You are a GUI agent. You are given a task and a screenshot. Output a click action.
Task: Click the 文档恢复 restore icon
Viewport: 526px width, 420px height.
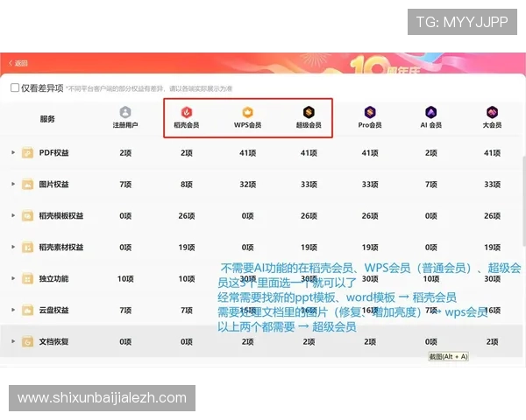(x=27, y=341)
